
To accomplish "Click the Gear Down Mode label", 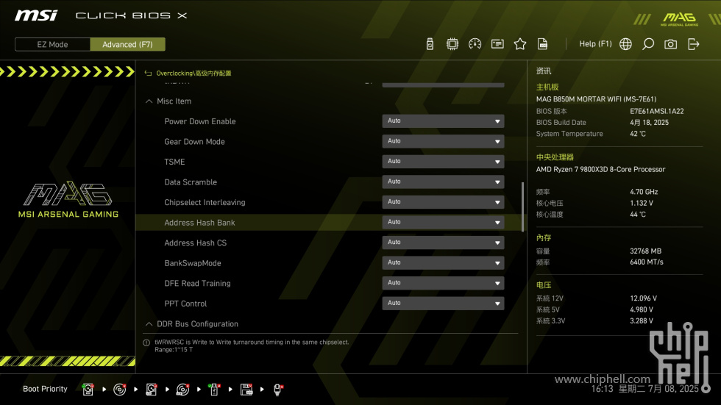I will pyautogui.click(x=194, y=142).
